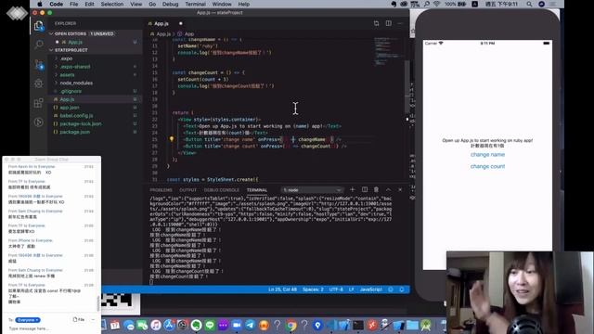This screenshot has height=334, width=594.
Task: Open Evernote from the Dock
Action: point(196,325)
